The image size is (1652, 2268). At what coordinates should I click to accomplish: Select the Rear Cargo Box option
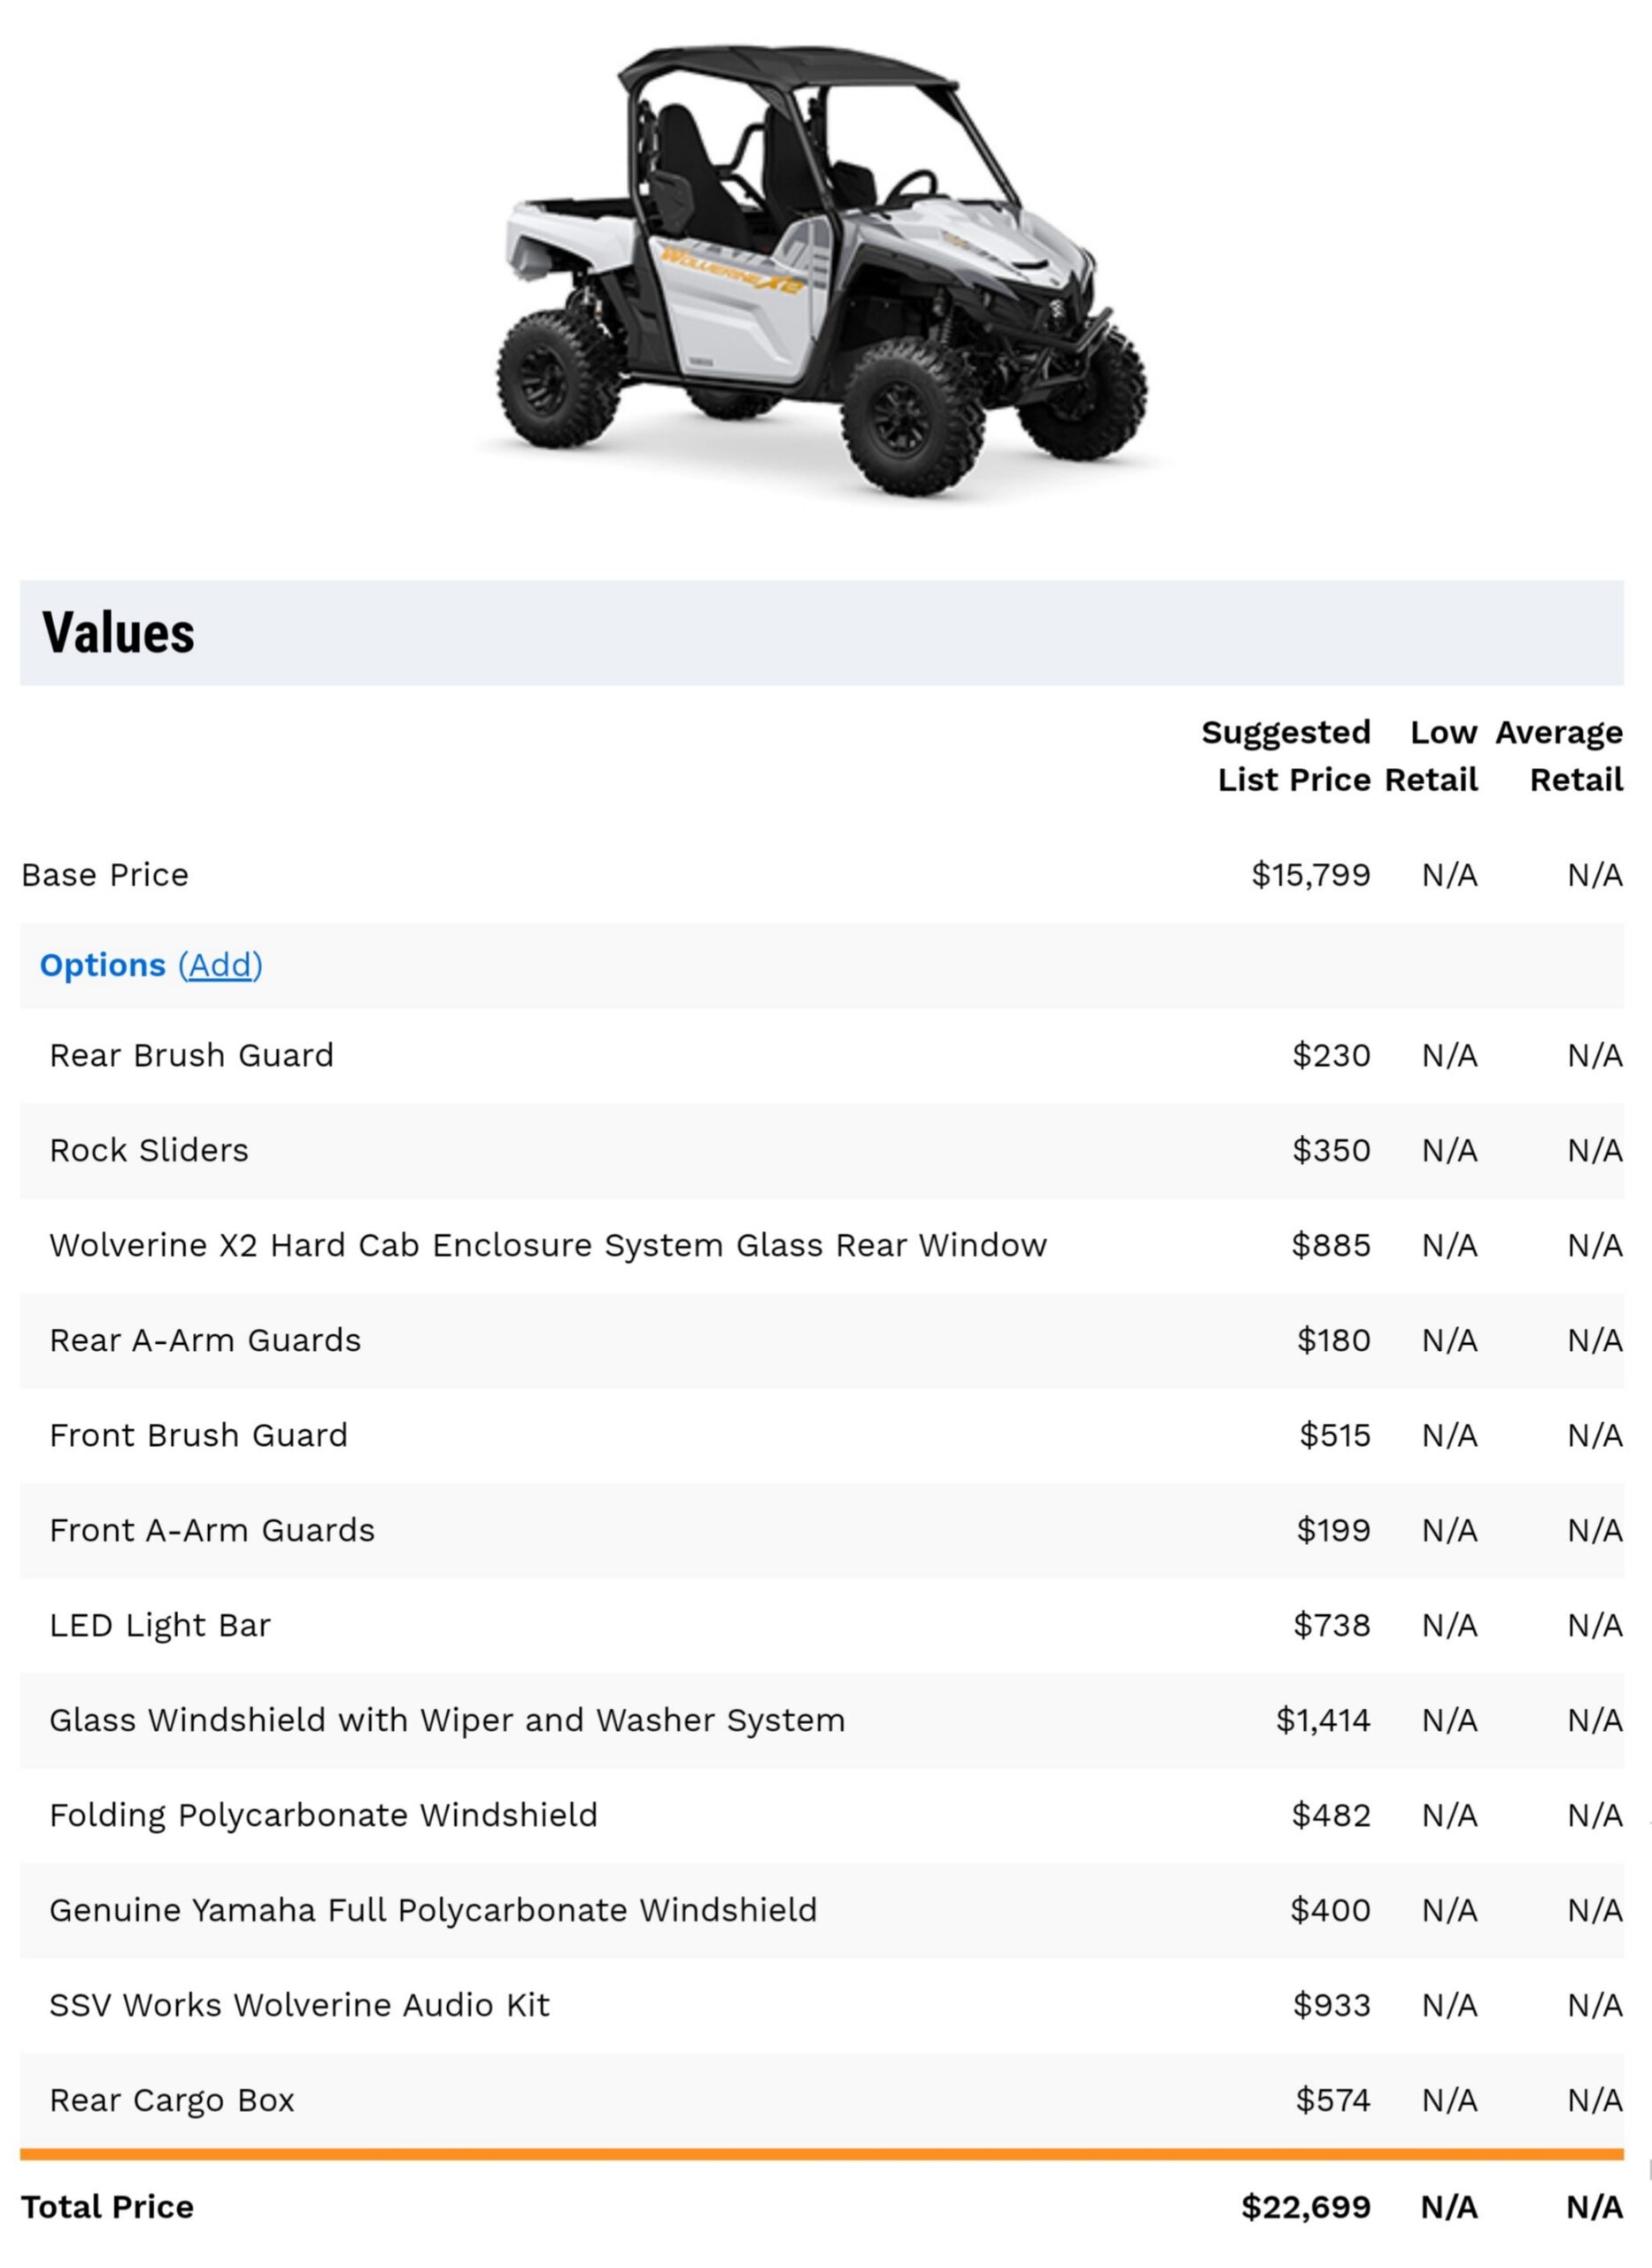pyautogui.click(x=172, y=2100)
